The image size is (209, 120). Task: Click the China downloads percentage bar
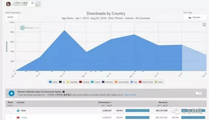click(137, 117)
